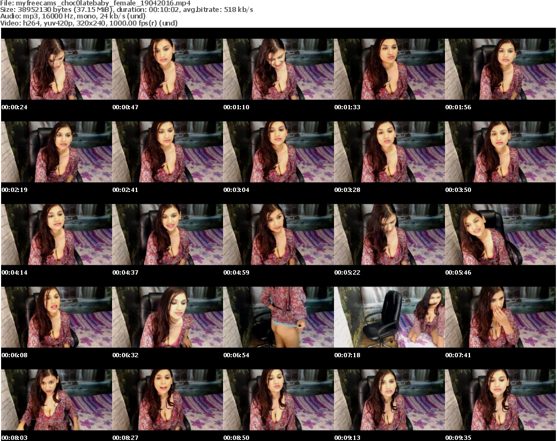Select the thumbnail frame at 00:00:24

tap(57, 69)
